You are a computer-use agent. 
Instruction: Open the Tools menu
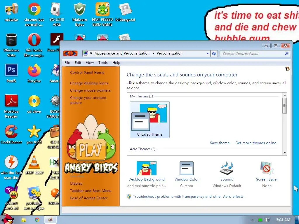103,63
